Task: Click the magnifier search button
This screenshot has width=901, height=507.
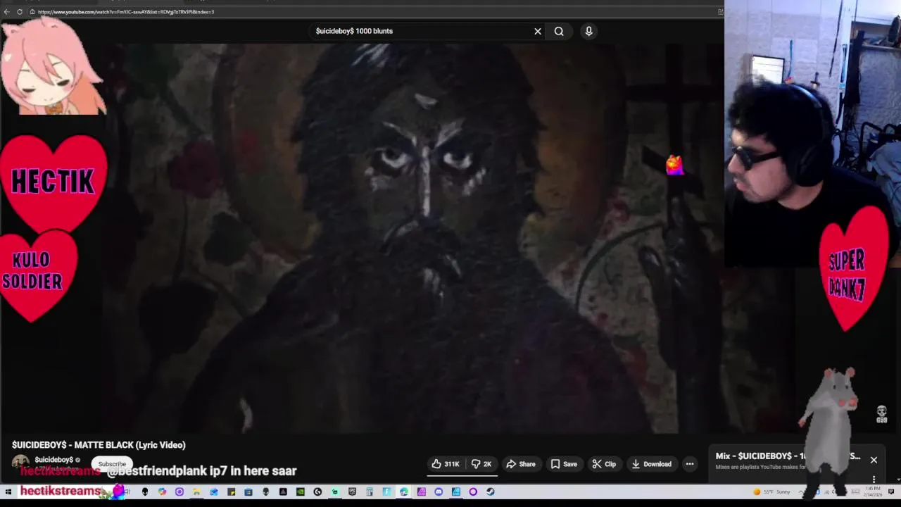Action: (559, 31)
